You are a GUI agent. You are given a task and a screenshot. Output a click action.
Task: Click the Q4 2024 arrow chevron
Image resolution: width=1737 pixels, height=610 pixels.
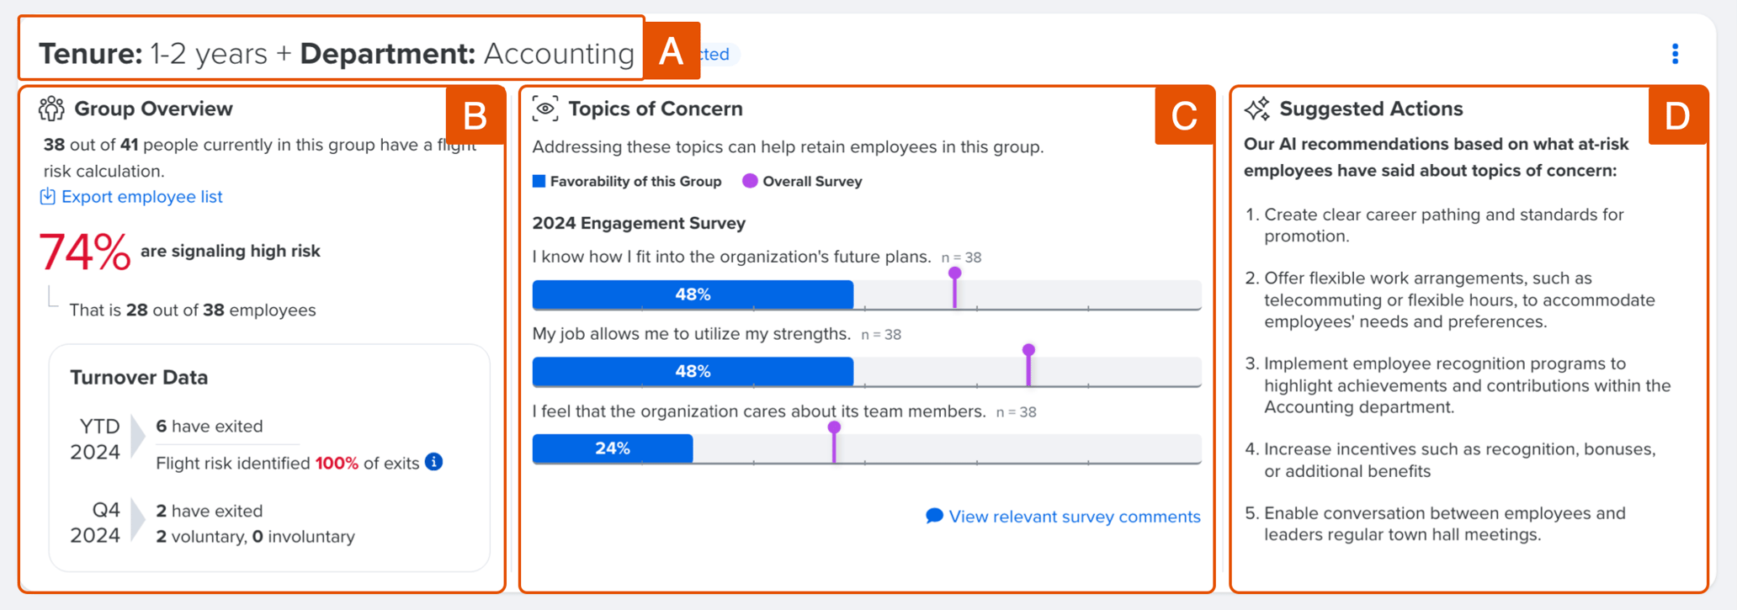tap(138, 522)
